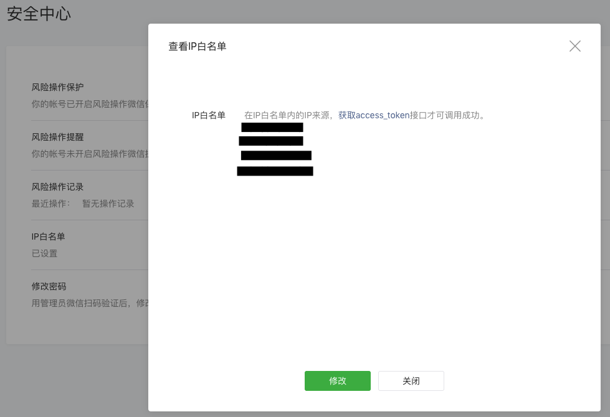Click the IP白名单 field label in dialog
The width and height of the screenshot is (610, 417).
point(209,115)
